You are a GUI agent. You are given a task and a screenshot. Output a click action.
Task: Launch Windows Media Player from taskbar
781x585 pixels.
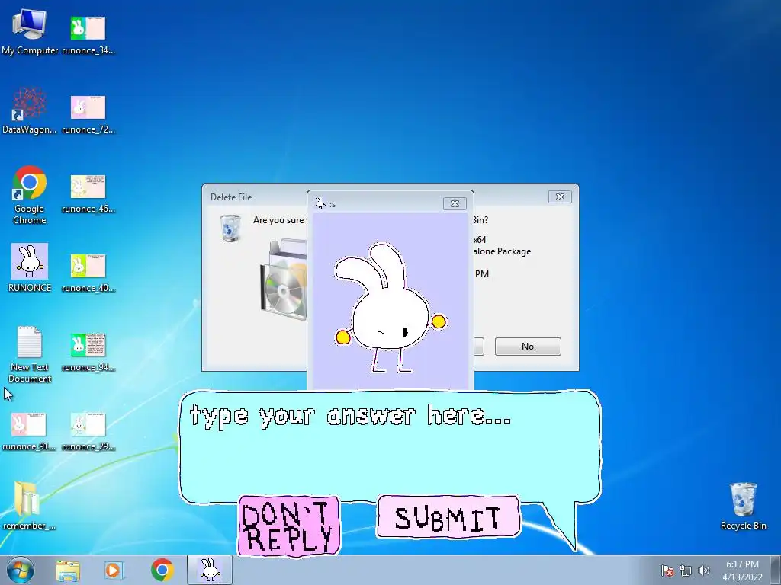coord(114,570)
